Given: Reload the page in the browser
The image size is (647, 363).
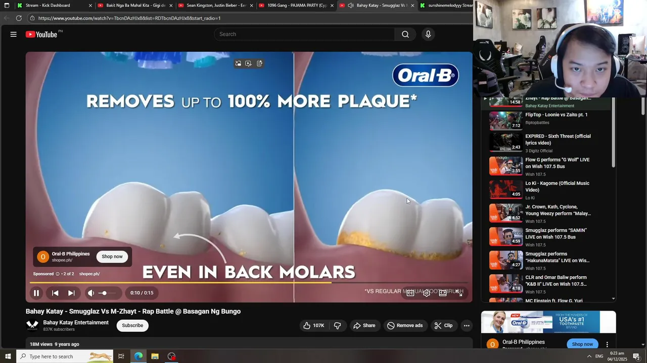Looking at the screenshot, I should coord(19,18).
